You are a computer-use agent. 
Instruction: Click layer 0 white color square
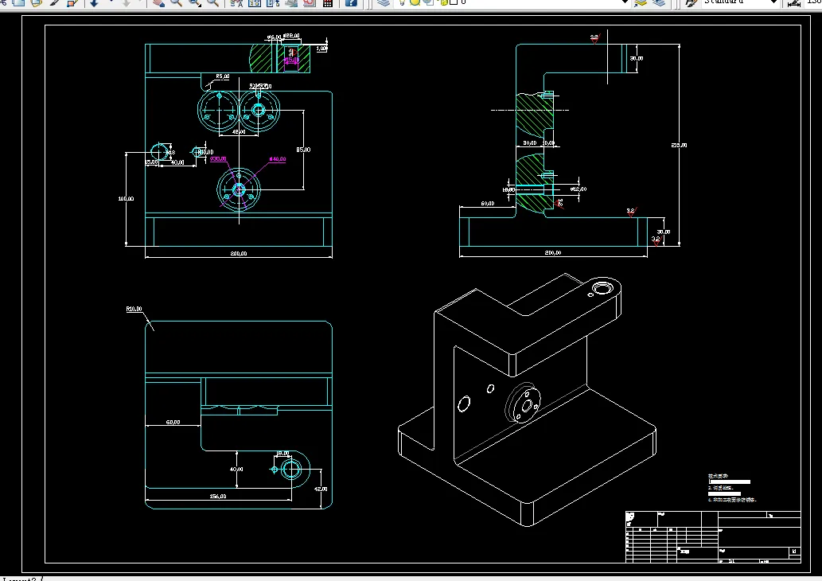pos(454,2)
